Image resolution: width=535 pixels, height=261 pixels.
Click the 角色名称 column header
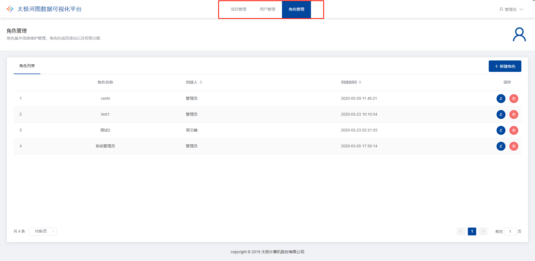coord(105,82)
